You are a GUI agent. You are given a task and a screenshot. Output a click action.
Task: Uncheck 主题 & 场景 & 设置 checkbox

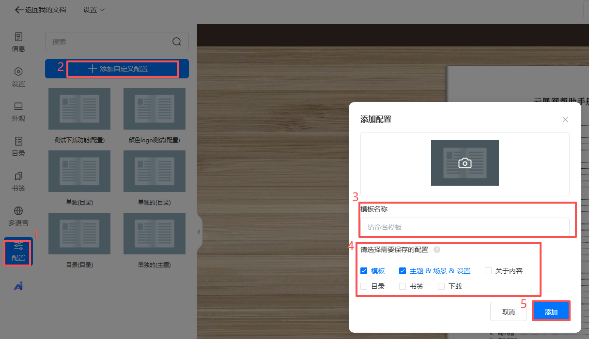pos(403,271)
